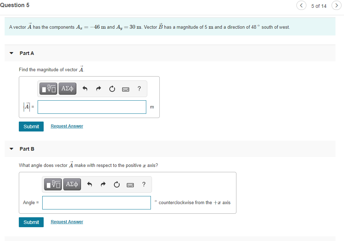Collapse the Part A section
The width and height of the screenshot is (344, 241).
point(11,53)
